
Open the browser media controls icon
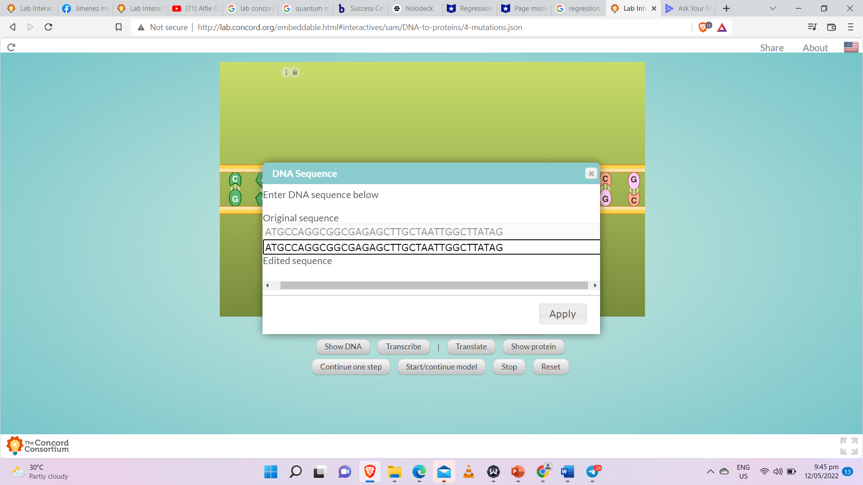click(812, 27)
